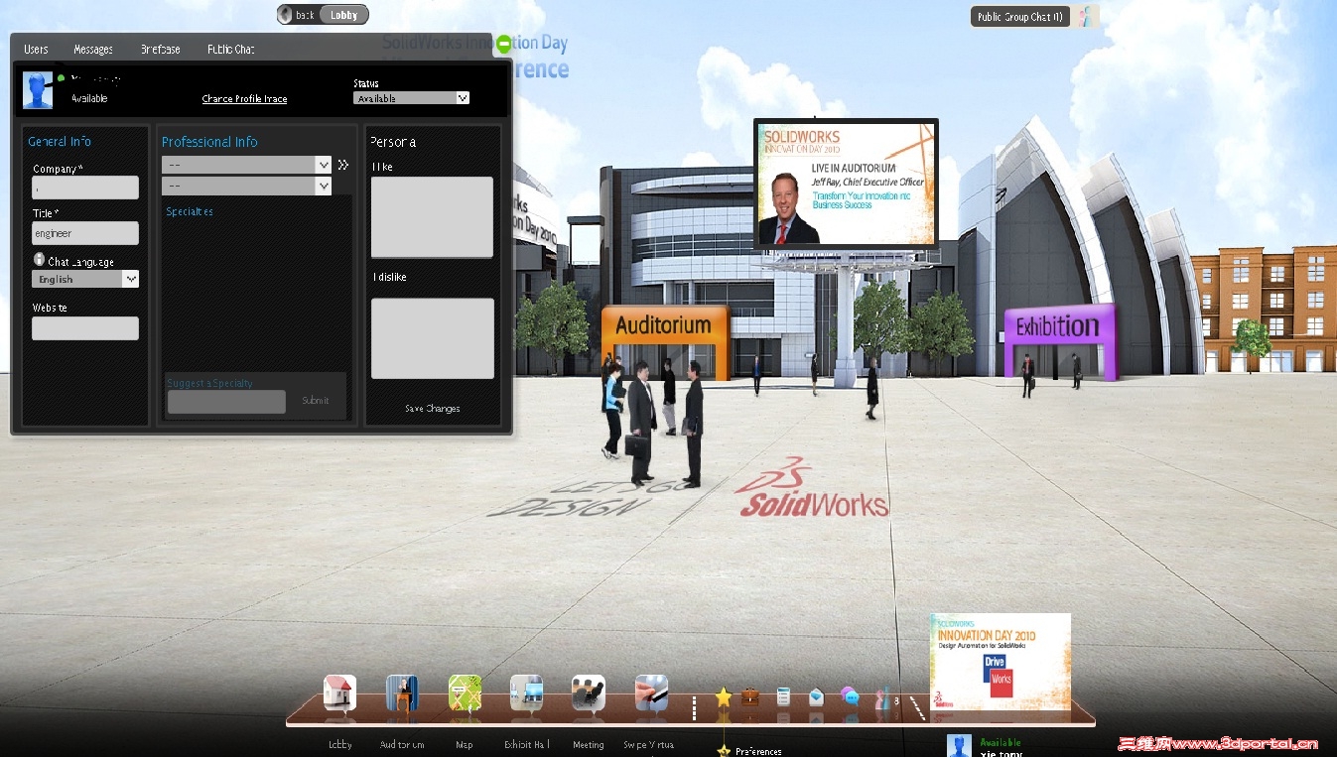Enter the orange Auditorium entrance sign
The image size is (1337, 757).
(x=665, y=325)
